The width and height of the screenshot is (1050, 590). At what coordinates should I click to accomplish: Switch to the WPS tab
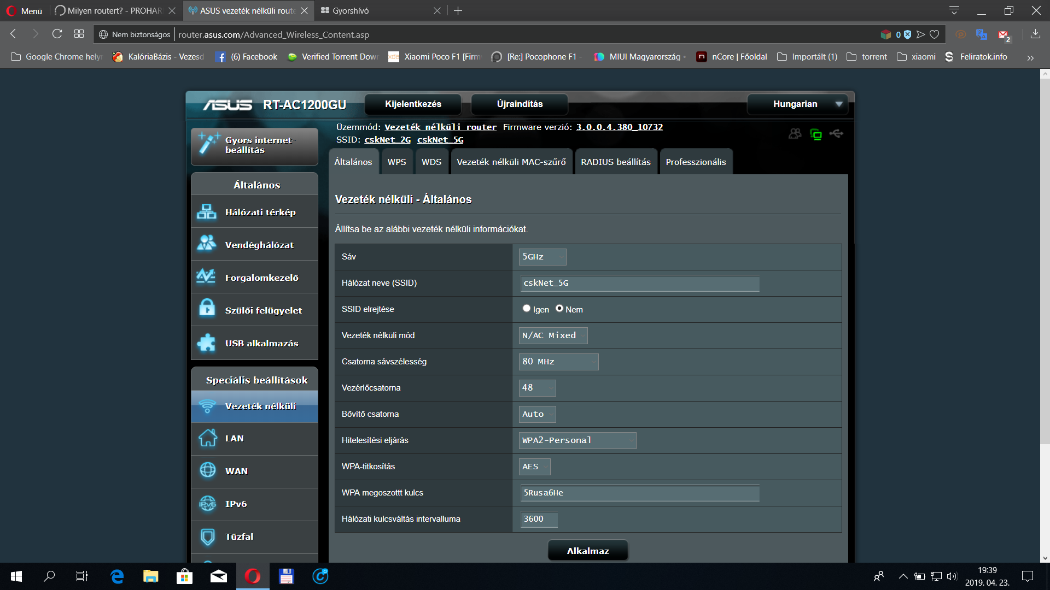(x=397, y=162)
